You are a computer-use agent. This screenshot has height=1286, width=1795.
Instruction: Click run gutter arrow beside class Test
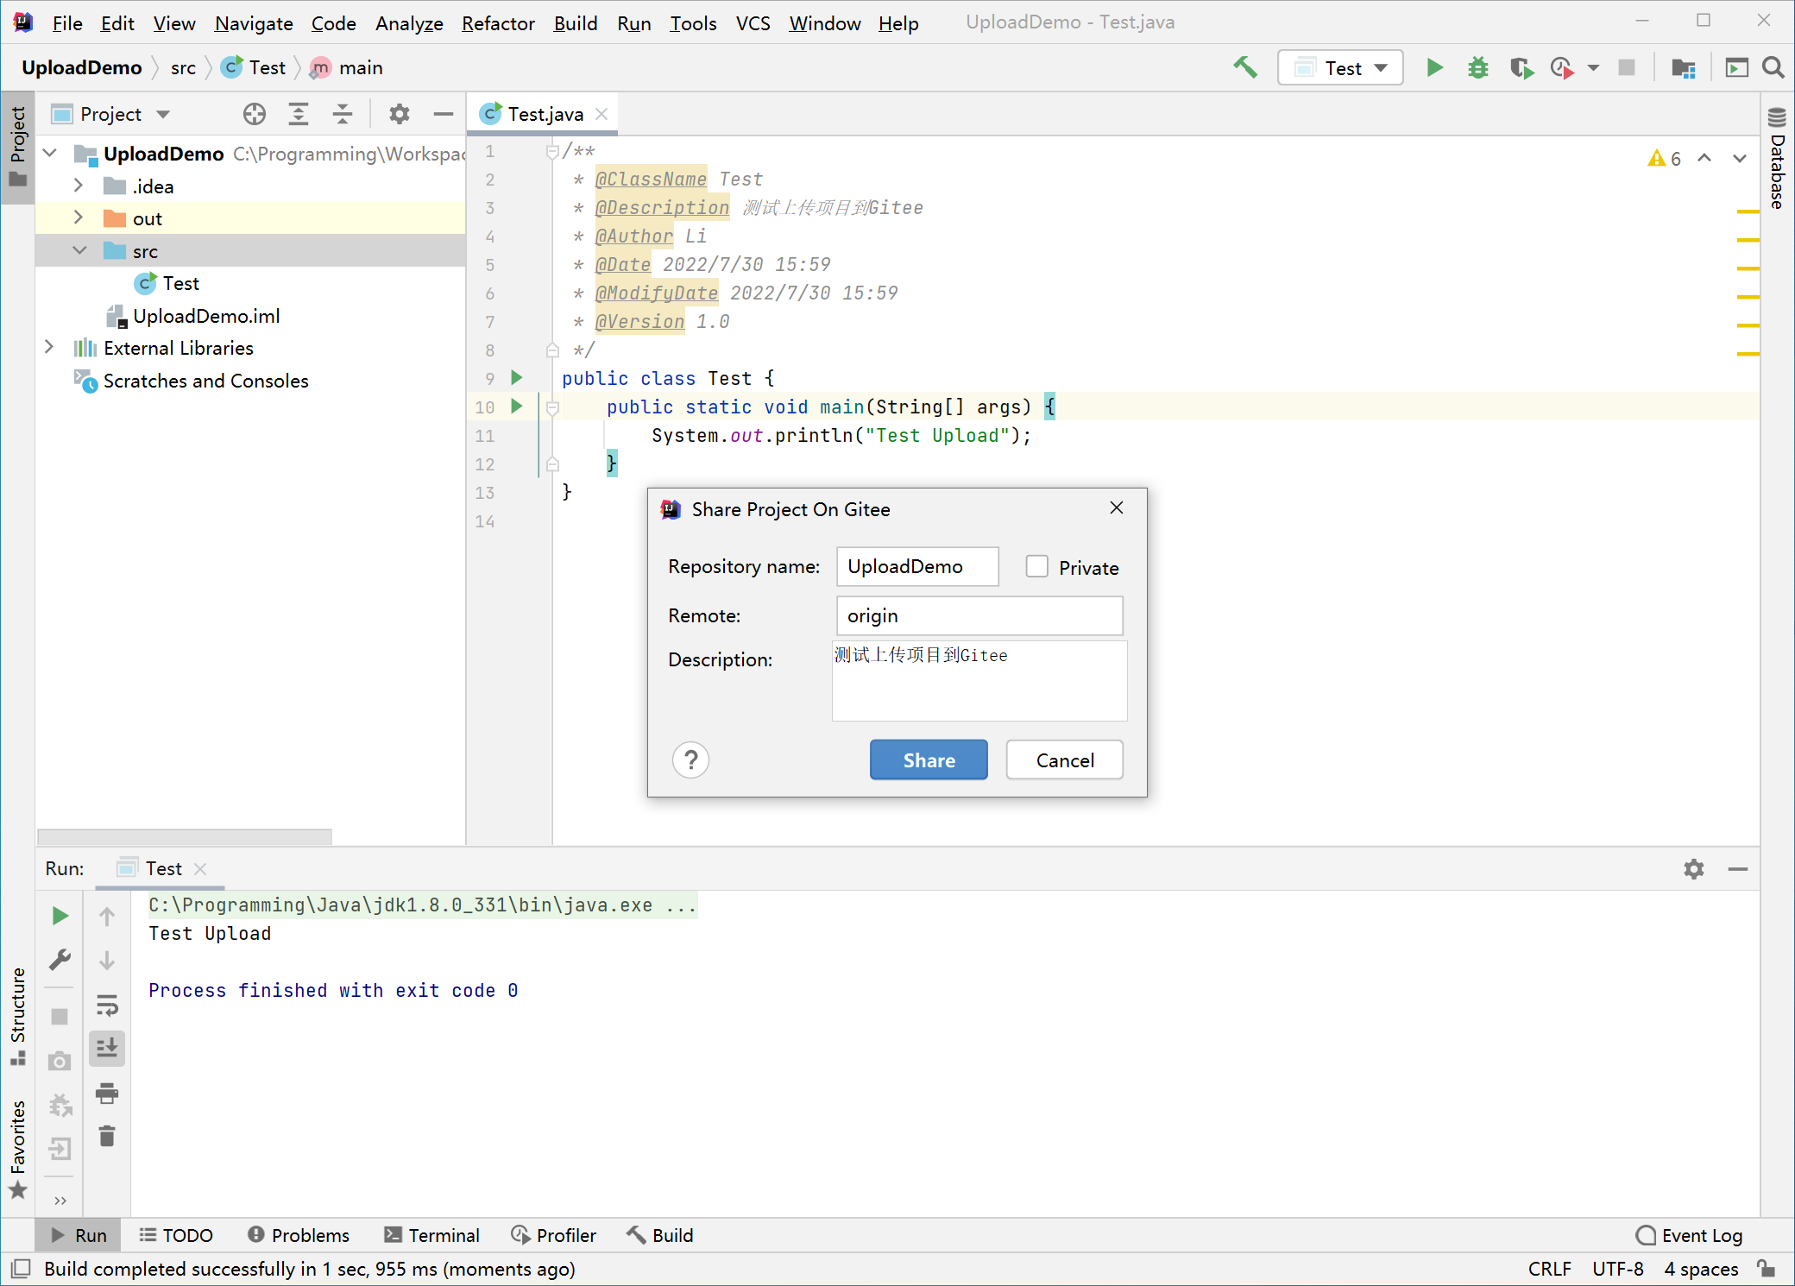[516, 377]
